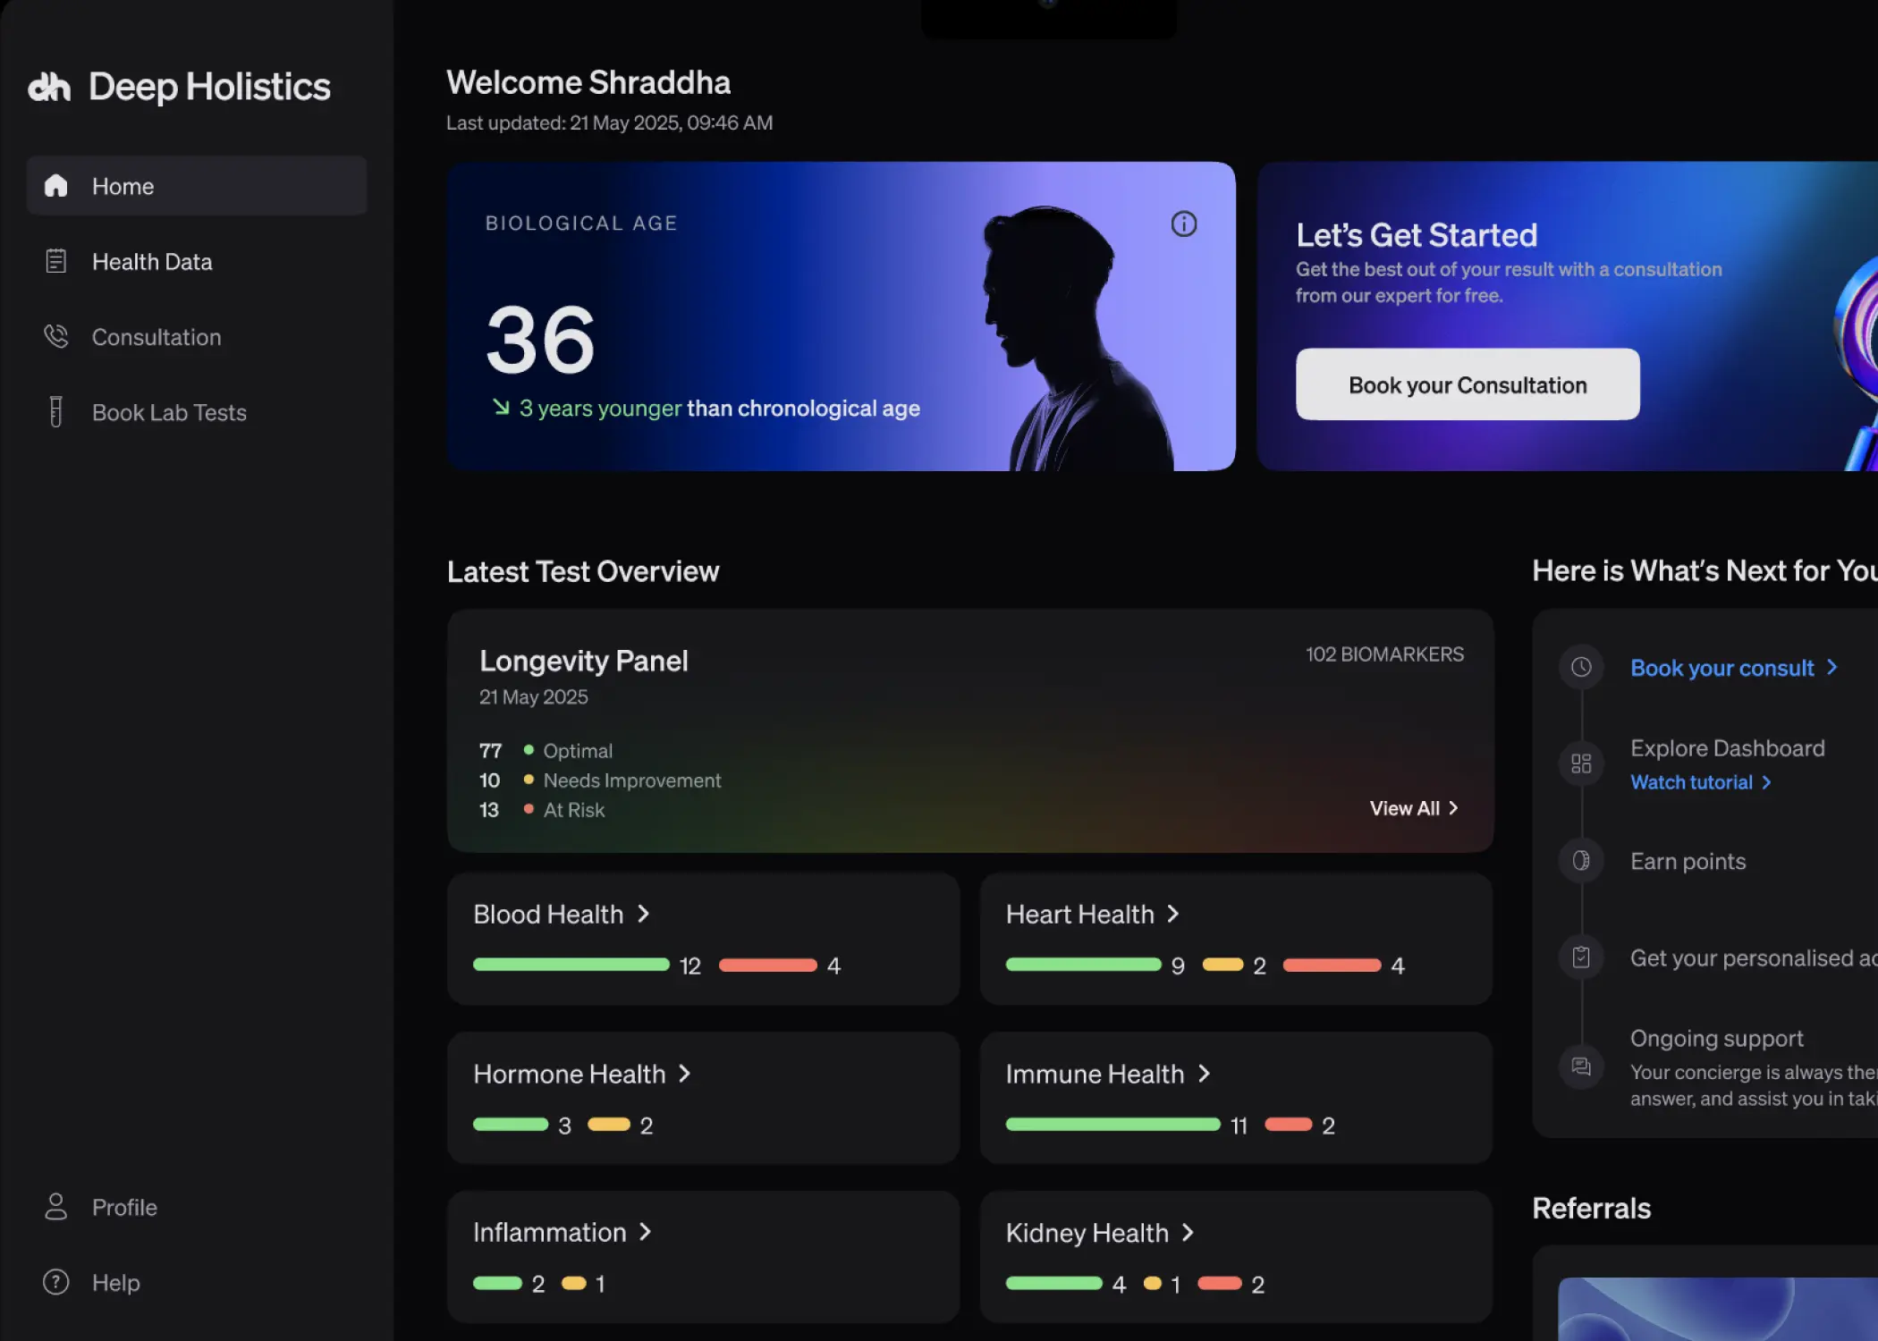Image resolution: width=1878 pixels, height=1341 pixels.
Task: Click the clock icon beside Book your consult
Action: 1580,667
